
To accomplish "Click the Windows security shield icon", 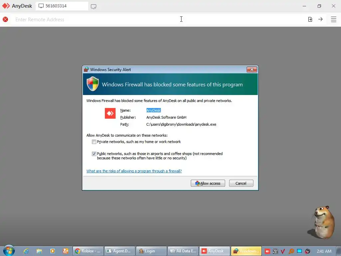I will pos(93,84).
